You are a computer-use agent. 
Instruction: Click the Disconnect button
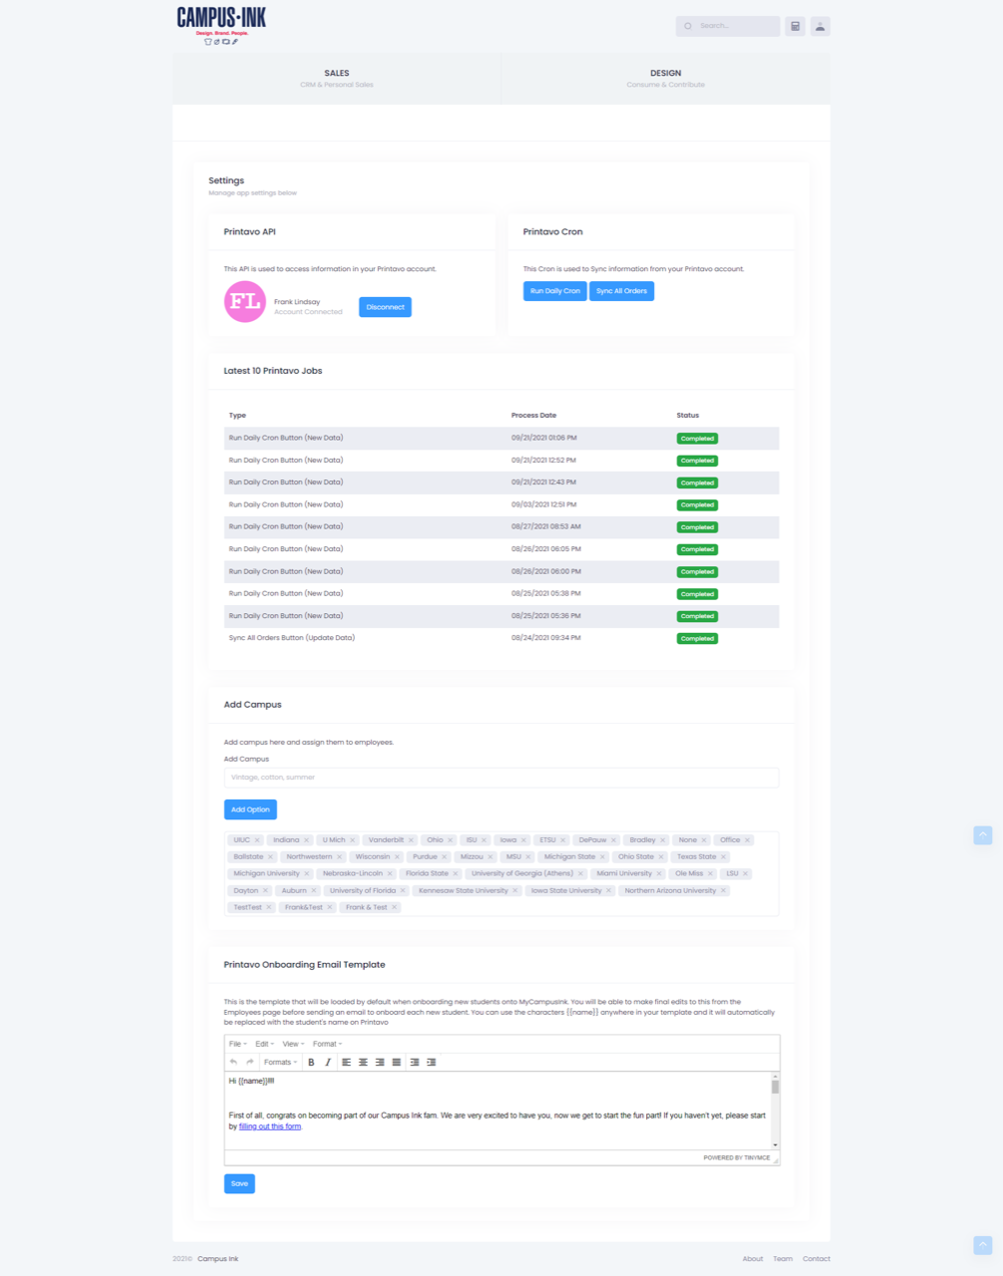pyautogui.click(x=385, y=307)
